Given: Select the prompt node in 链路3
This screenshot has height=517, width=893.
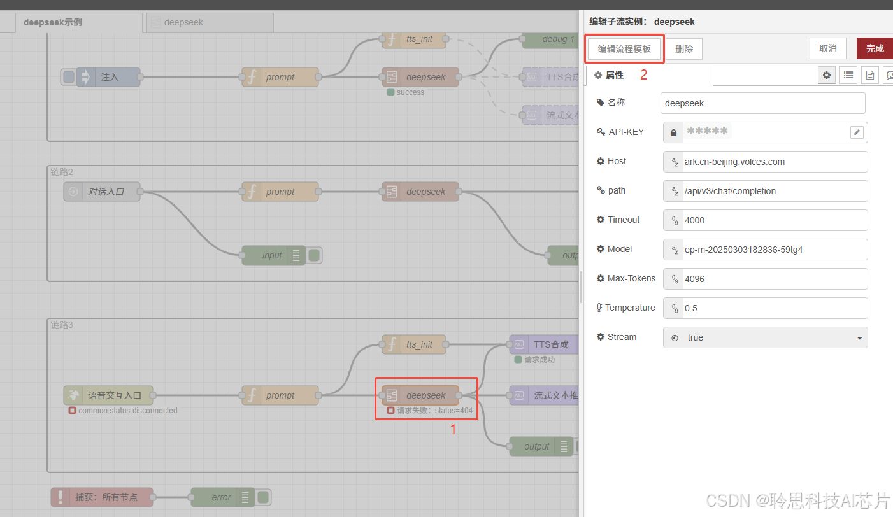Looking at the screenshot, I should click(x=280, y=395).
